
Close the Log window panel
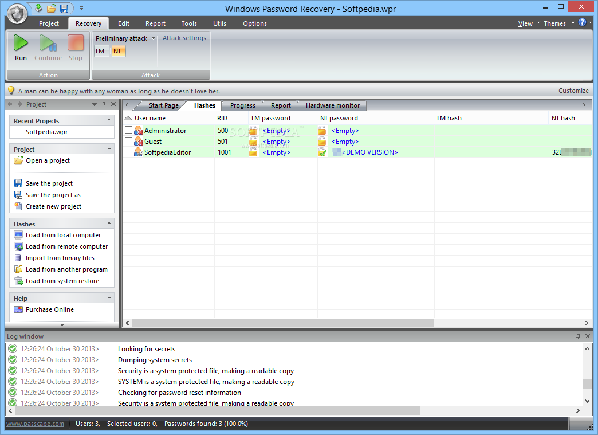click(587, 336)
